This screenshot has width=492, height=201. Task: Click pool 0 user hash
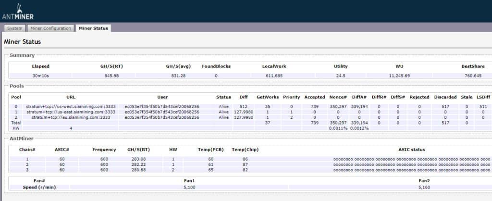[162, 106]
